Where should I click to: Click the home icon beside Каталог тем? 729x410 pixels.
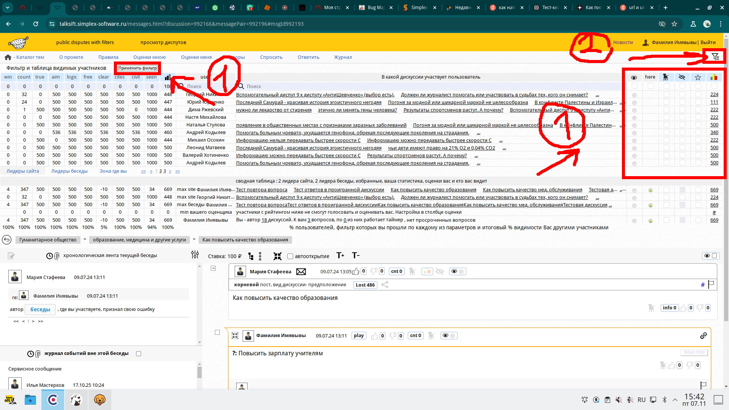point(8,57)
